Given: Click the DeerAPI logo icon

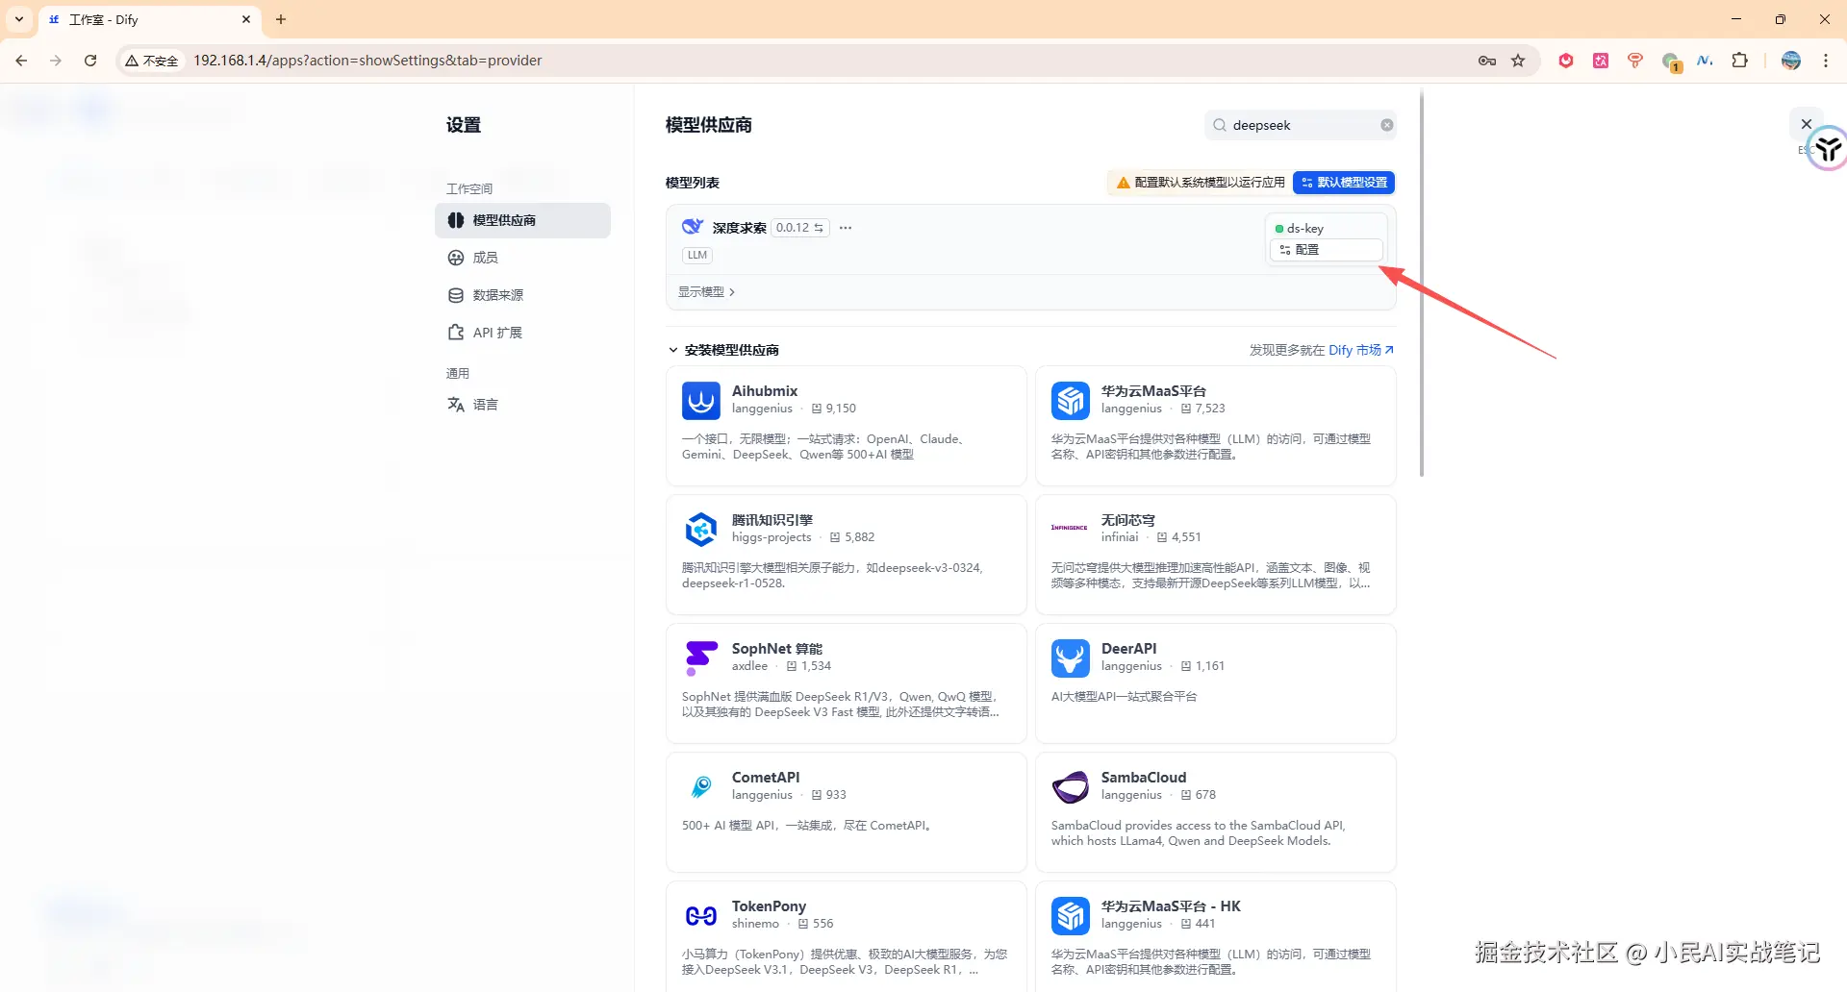Looking at the screenshot, I should pyautogui.click(x=1071, y=658).
